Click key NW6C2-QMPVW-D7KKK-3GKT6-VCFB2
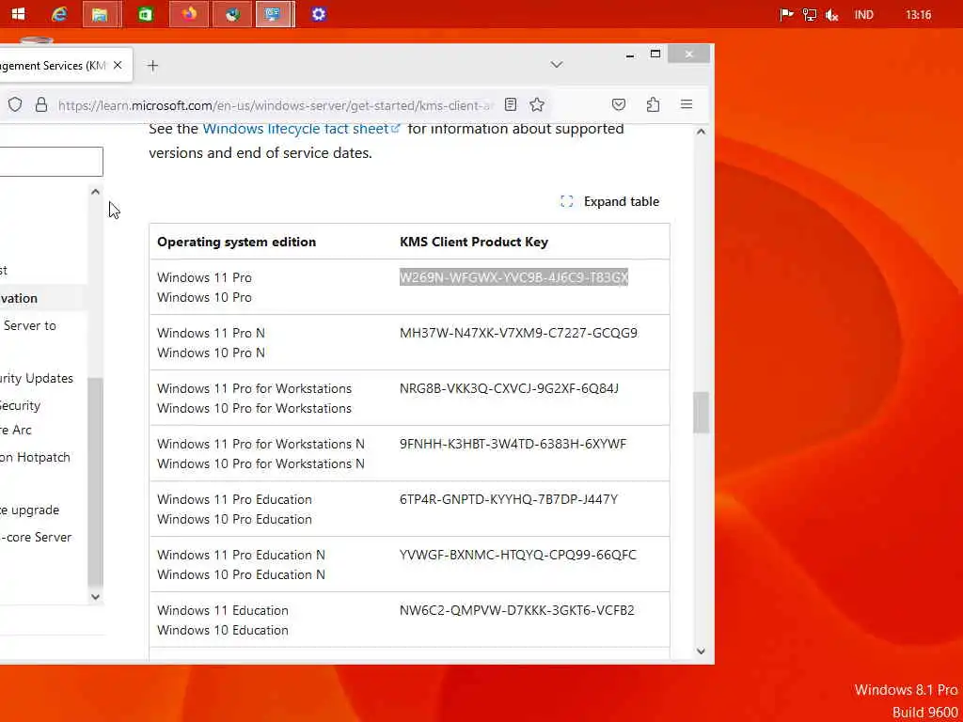 (516, 610)
